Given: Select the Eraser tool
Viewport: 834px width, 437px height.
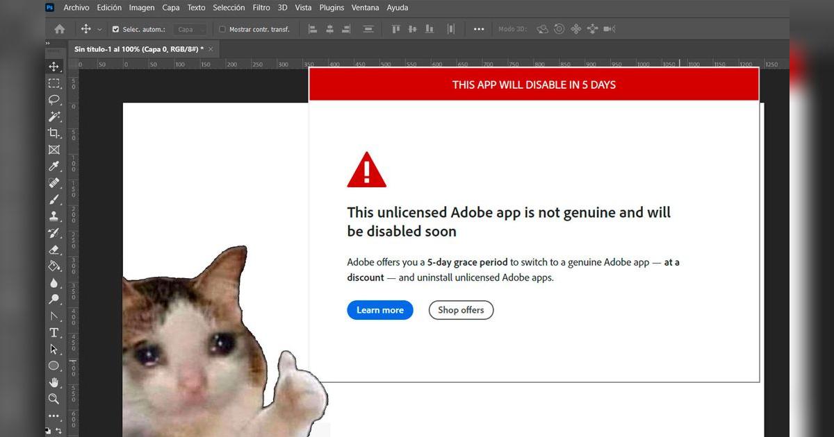Looking at the screenshot, I should pyautogui.click(x=54, y=249).
